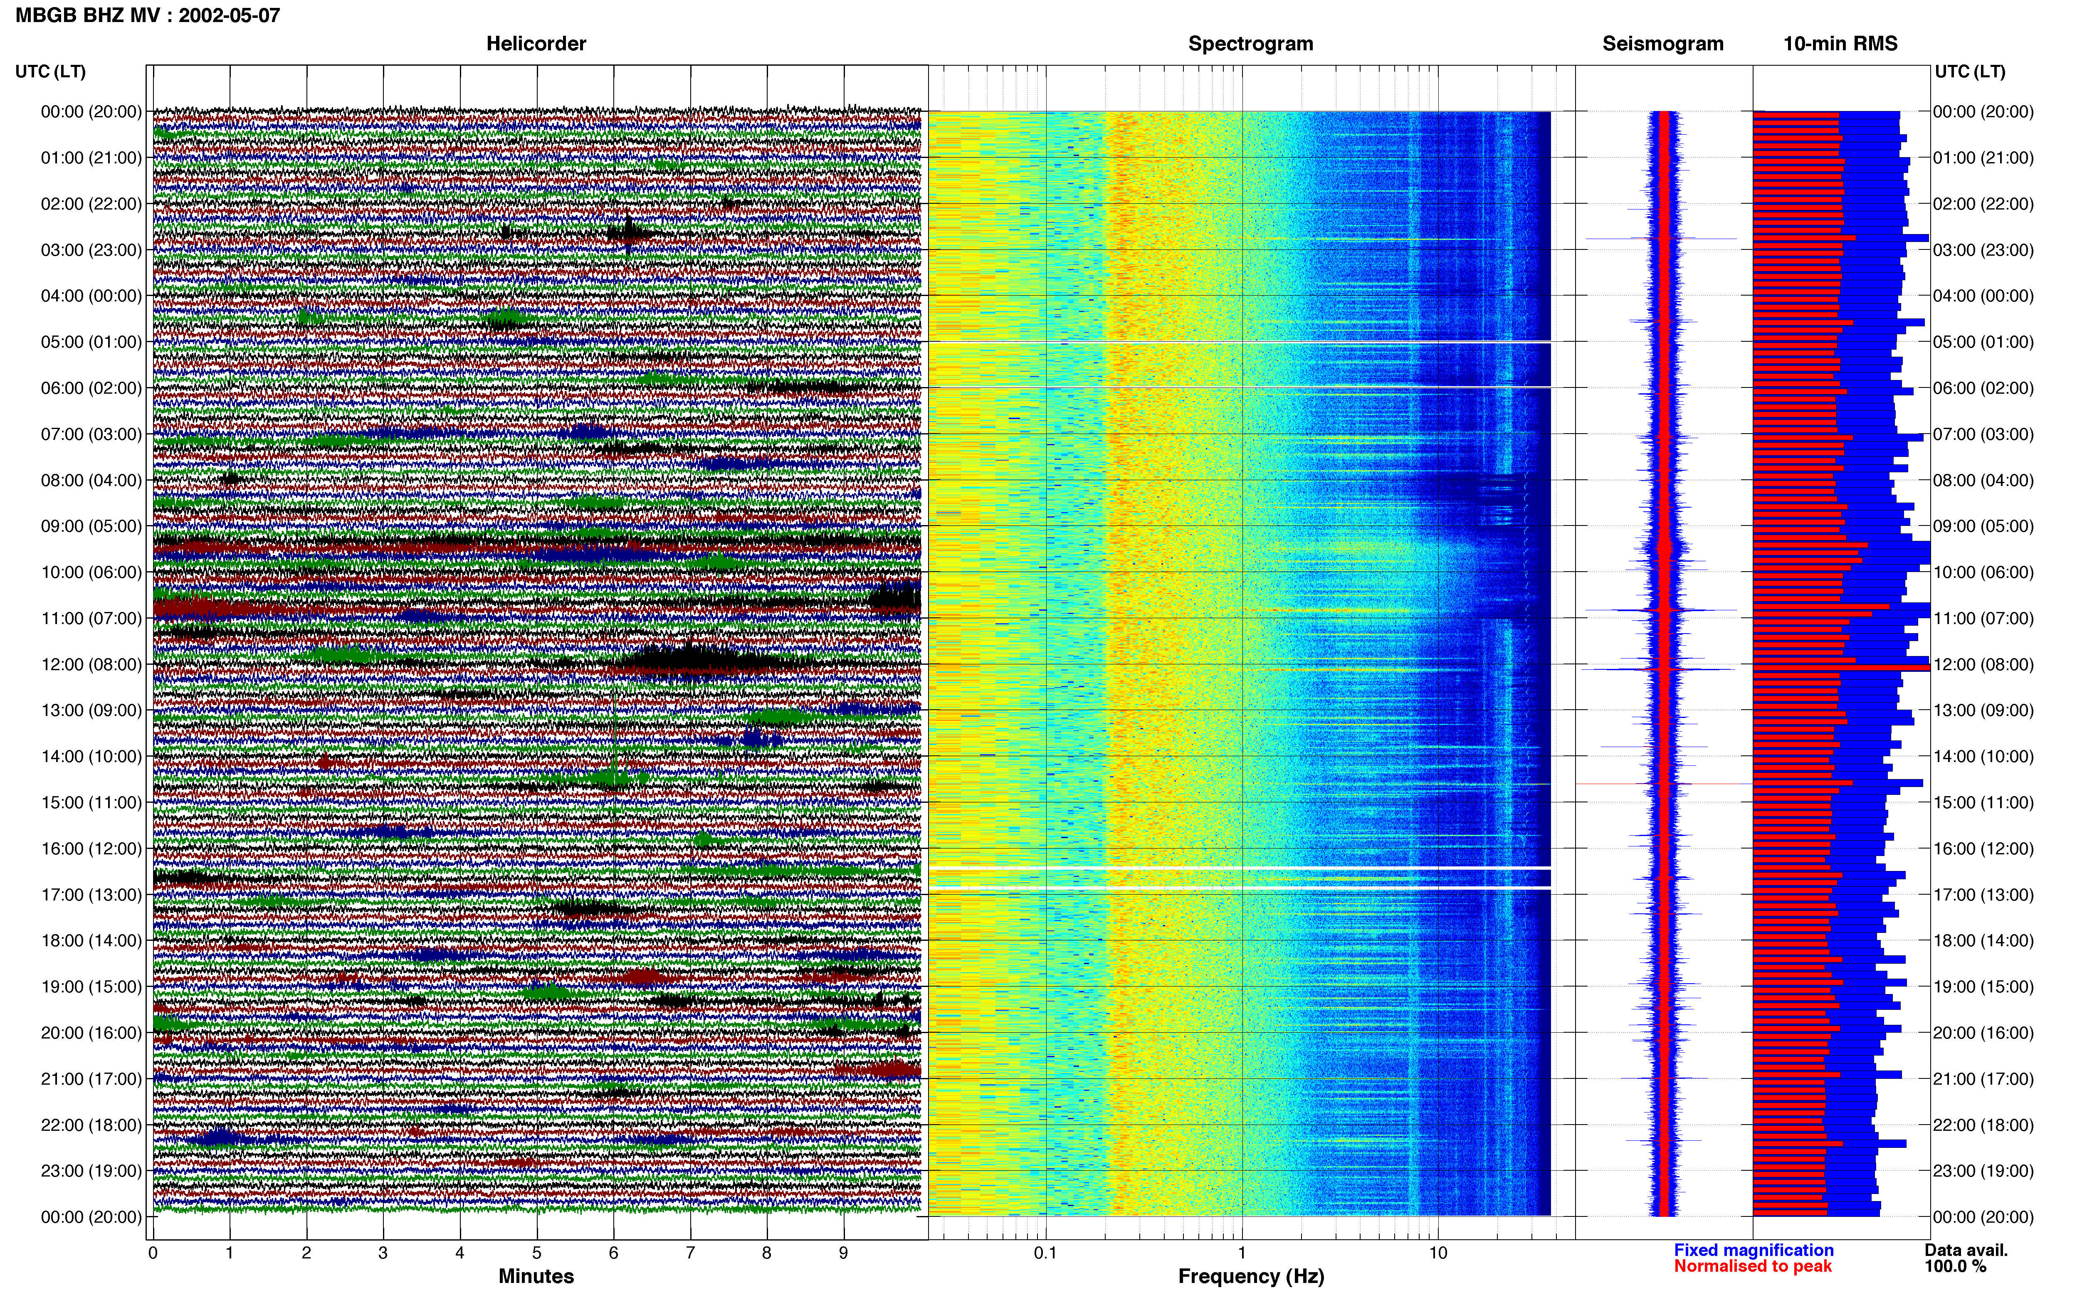Image resolution: width=2087 pixels, height=1305 pixels.
Task: Click the right 10:00 (06:00) time label
Action: coord(1983,572)
